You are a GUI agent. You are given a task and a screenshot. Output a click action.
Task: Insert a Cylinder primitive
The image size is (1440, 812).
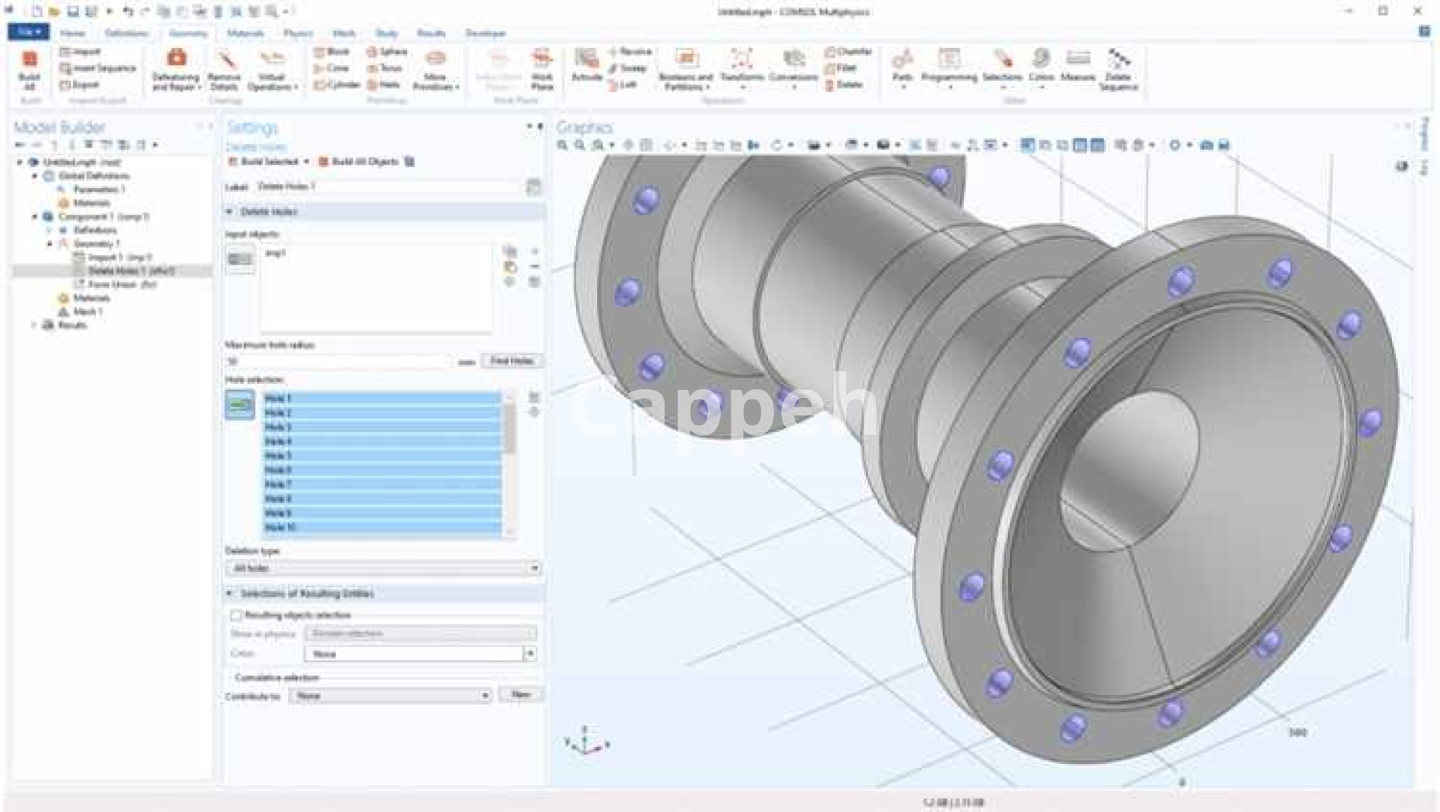(337, 85)
